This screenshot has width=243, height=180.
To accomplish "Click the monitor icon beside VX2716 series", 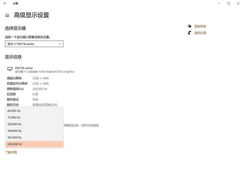I will point(10,69).
